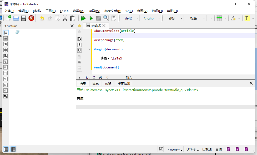Cut selection with the scissors icon
The height and width of the screenshot is (155, 257).
(65, 18)
